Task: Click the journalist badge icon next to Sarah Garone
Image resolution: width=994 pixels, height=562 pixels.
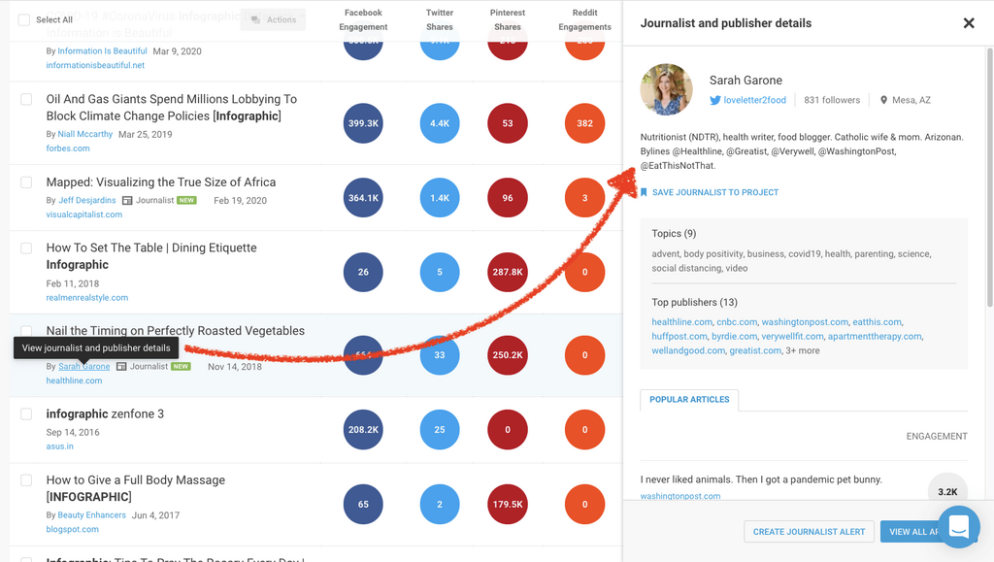Action: coord(121,367)
